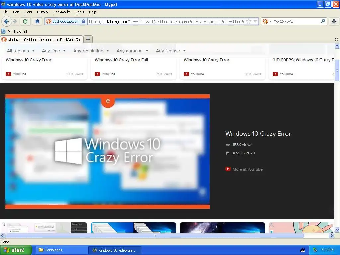This screenshot has width=340, height=255.
Task: Click the YouTube icon beside More at YouTube
Action: pos(228,169)
